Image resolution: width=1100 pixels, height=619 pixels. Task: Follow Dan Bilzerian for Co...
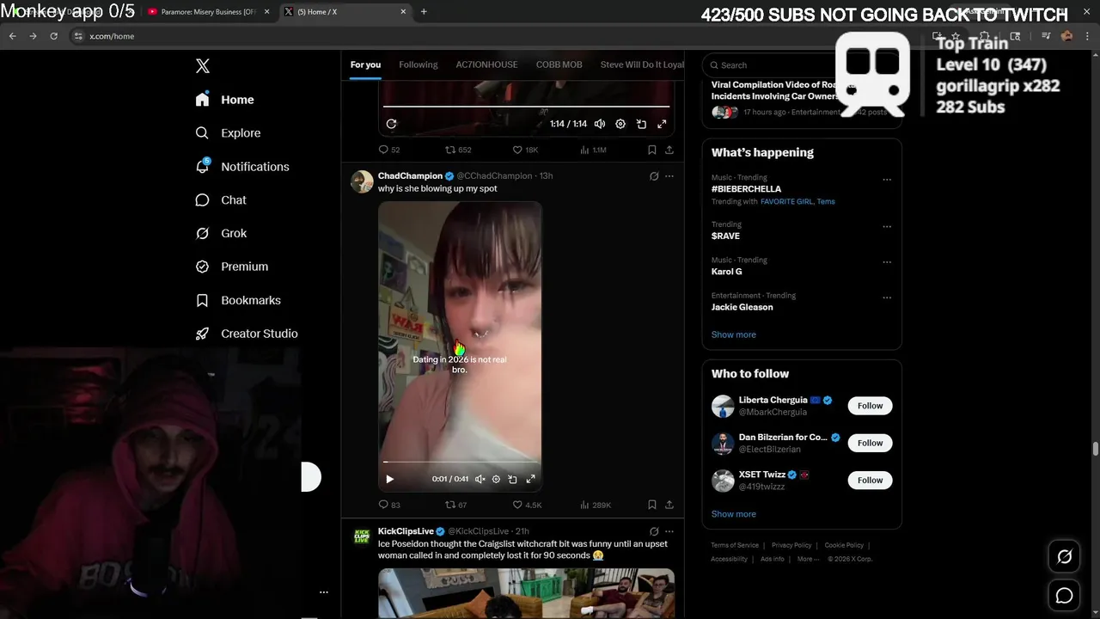870,443
